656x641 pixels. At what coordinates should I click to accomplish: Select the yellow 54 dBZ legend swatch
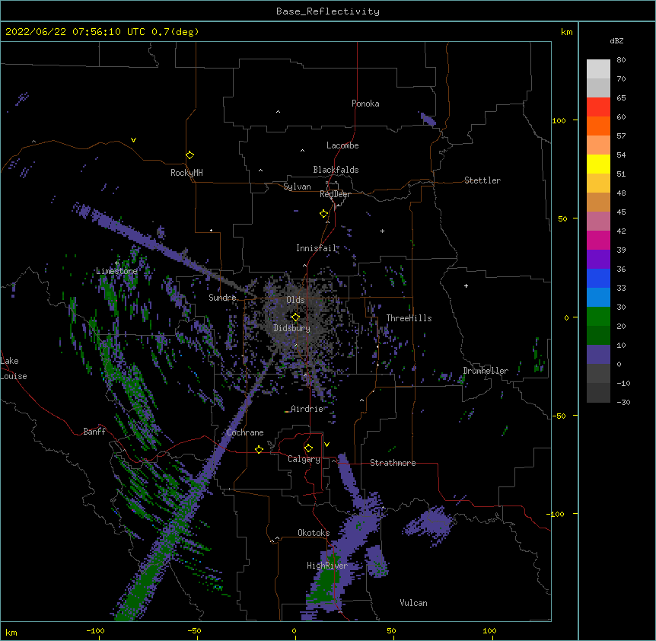(598, 164)
